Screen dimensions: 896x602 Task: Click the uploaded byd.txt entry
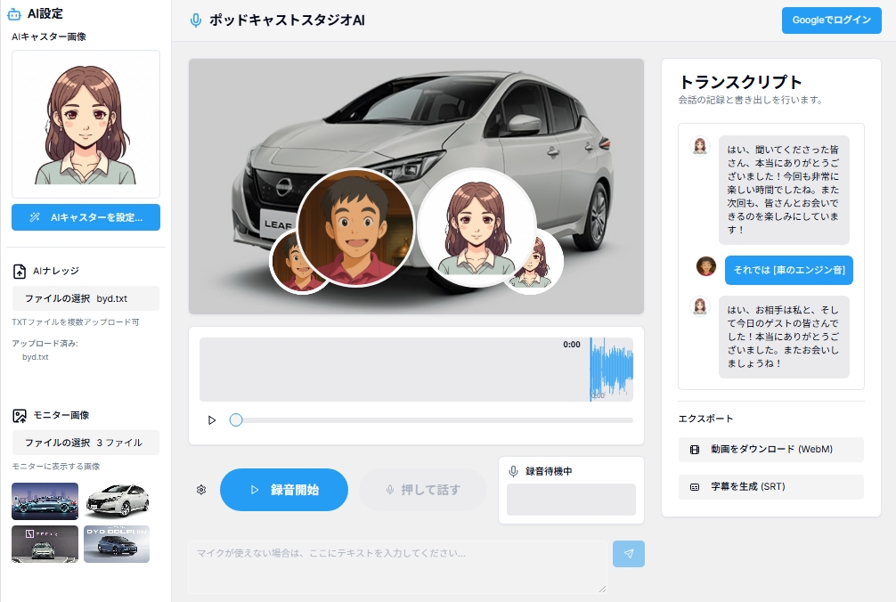click(x=36, y=357)
